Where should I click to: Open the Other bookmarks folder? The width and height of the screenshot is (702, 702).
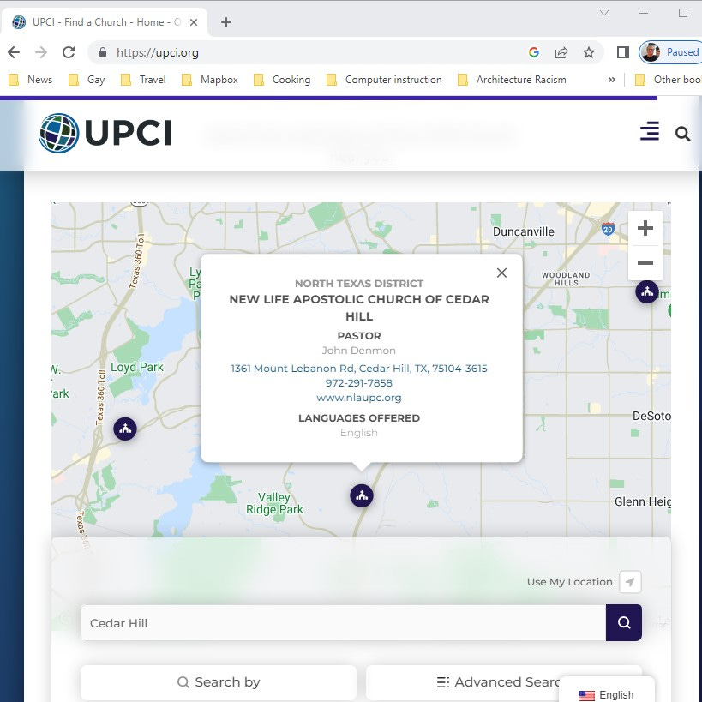[x=668, y=80]
